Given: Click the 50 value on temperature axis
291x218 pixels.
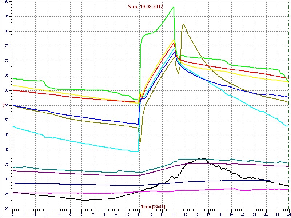Looking at the screenshot, I should coord(7,120).
